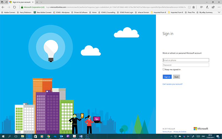Click the Back button
The height and width of the screenshot is (139, 222).
tap(176, 77)
